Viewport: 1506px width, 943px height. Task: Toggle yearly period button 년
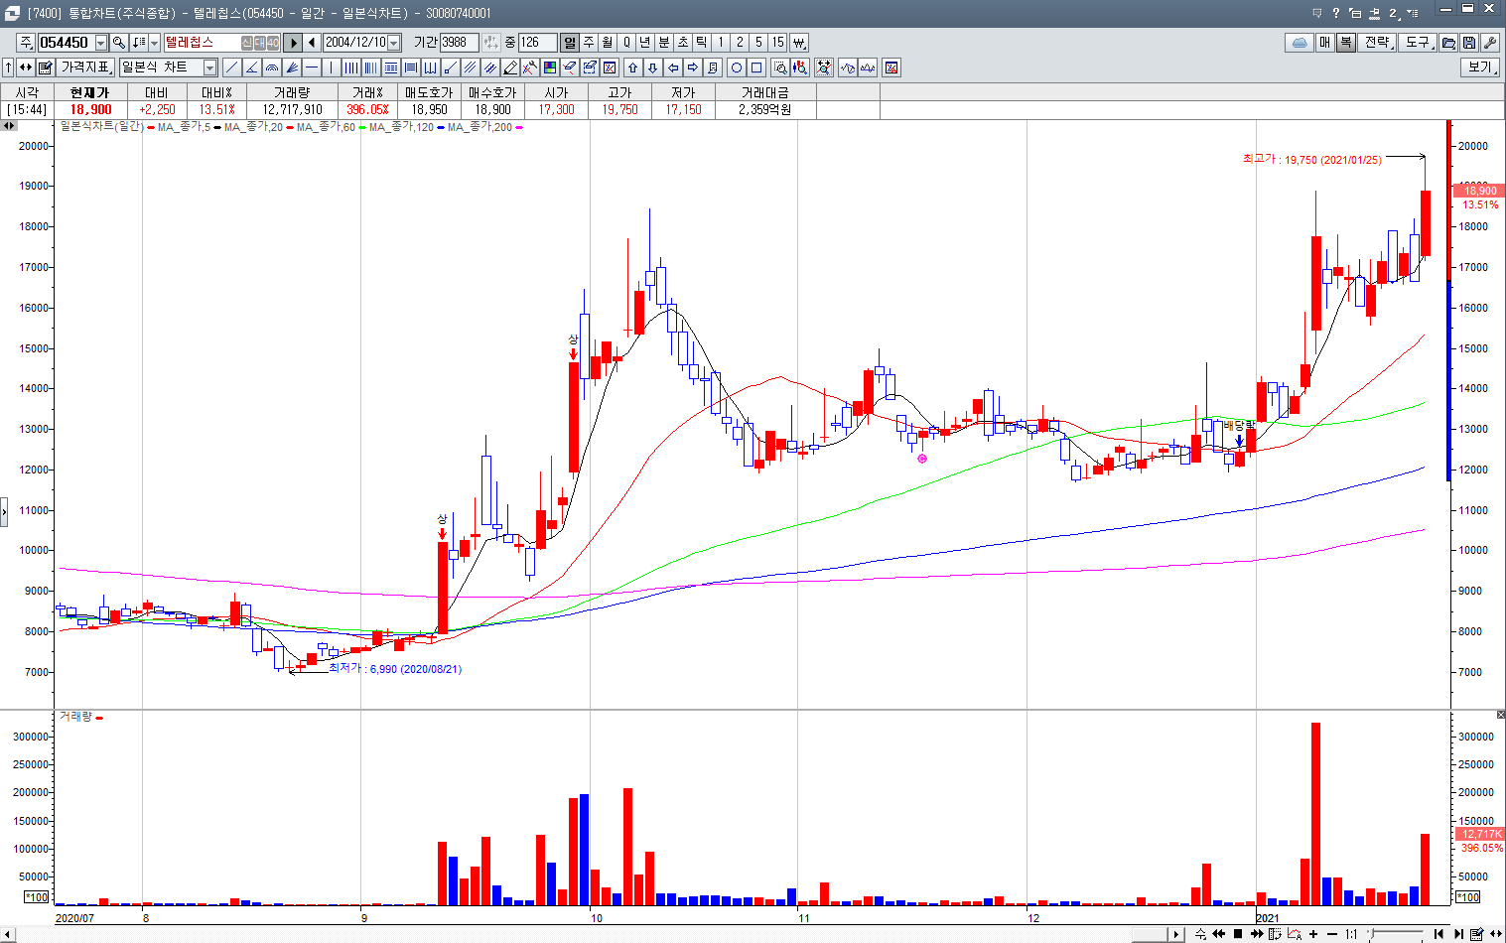[645, 43]
